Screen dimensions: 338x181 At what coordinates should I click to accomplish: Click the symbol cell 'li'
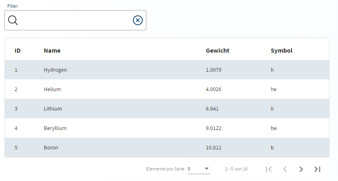point(272,109)
